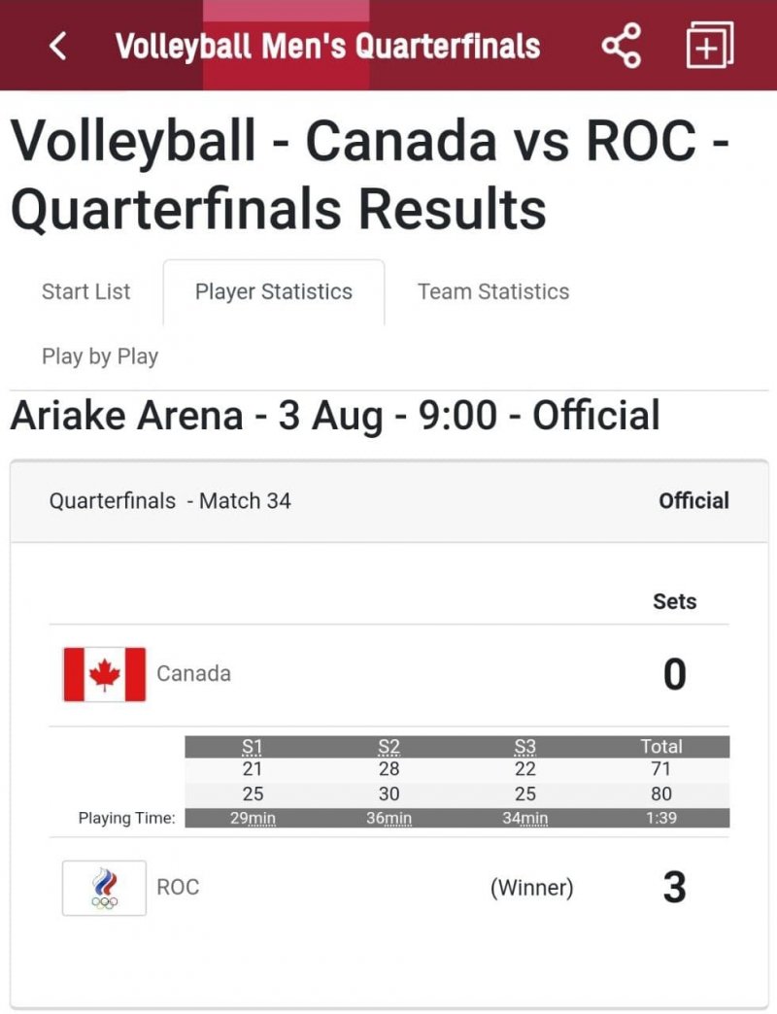Select the Player Statistics tab
This screenshot has width=777, height=1014.
pyautogui.click(x=274, y=291)
